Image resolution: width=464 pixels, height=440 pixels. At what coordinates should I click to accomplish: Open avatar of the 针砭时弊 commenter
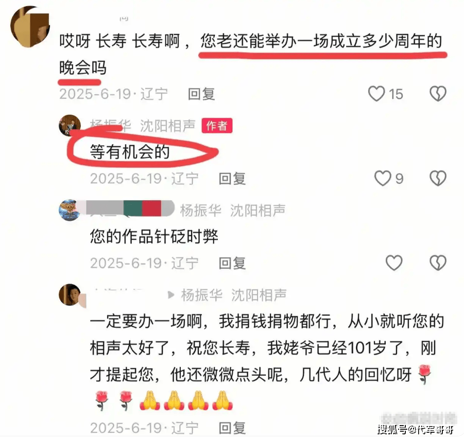[x=69, y=210]
